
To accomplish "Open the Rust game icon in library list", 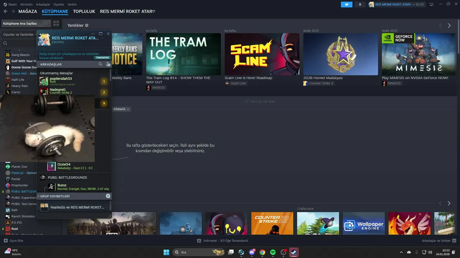I will [x=8, y=229].
